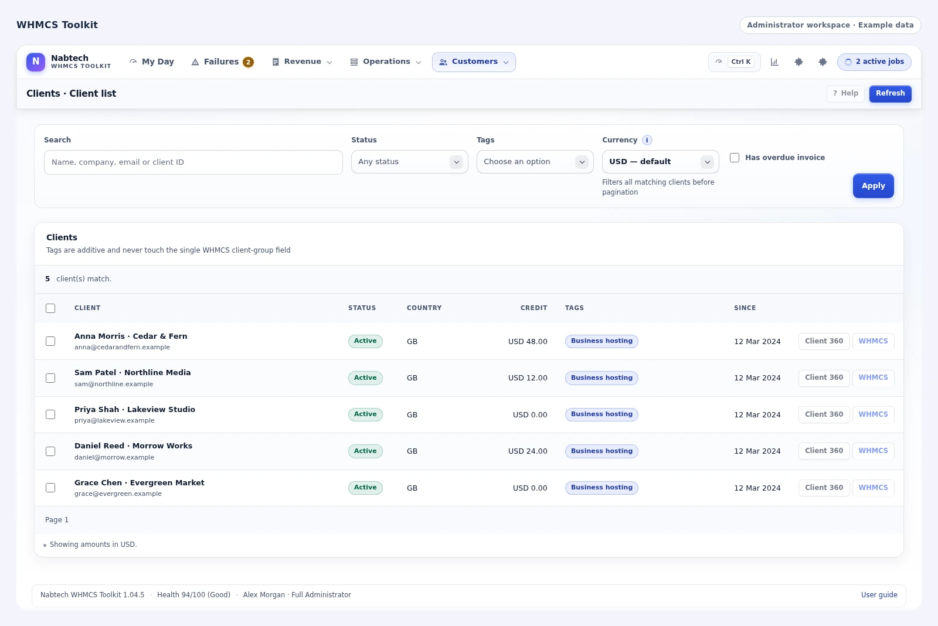Sort by the CLIENT column header

(87, 308)
